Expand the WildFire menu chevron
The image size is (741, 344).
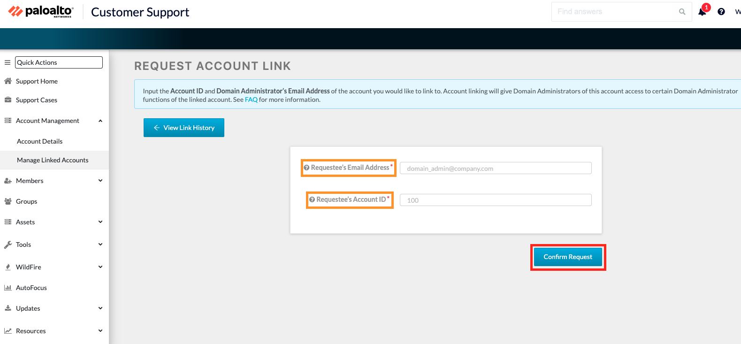click(x=100, y=267)
